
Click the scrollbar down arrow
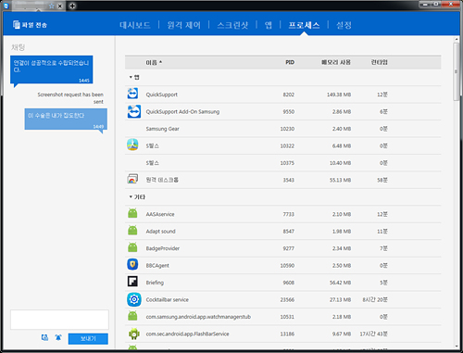point(457,347)
